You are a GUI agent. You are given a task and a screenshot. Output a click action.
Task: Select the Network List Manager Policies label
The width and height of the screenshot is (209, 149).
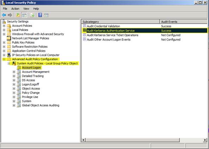click(x=31, y=38)
